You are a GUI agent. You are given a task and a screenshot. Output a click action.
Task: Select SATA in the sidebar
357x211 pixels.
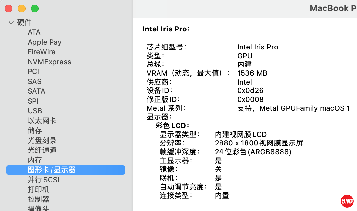point(36,91)
